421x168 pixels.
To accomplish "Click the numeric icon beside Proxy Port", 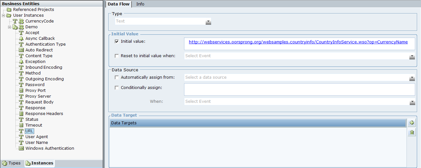I will [21, 91].
